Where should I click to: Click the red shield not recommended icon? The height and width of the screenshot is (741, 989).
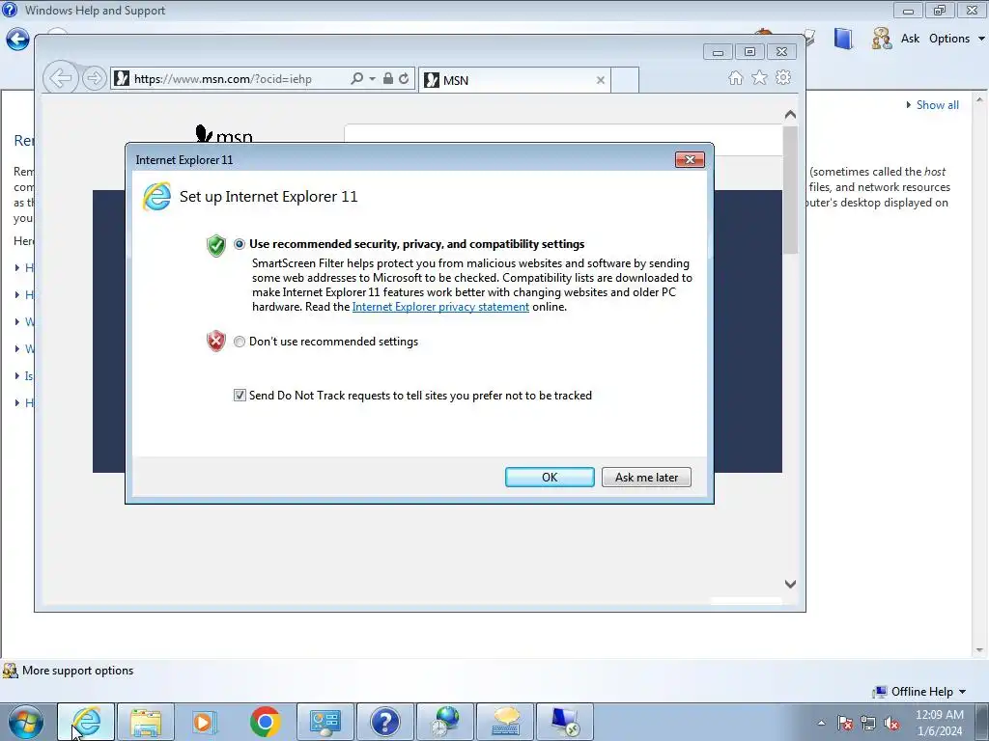click(x=215, y=341)
